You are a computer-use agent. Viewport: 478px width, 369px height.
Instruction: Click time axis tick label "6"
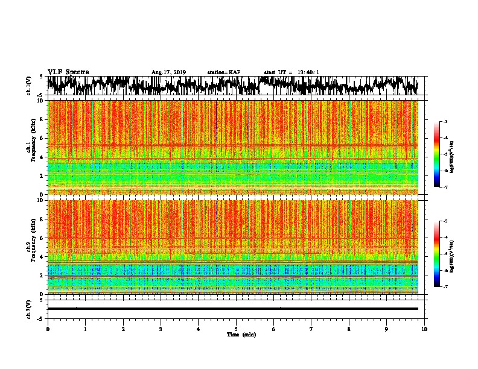(x=274, y=329)
